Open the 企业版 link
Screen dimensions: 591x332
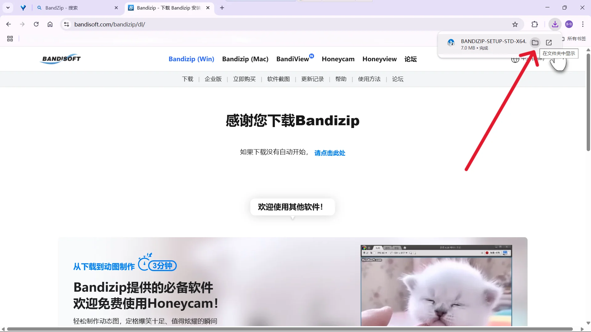[213, 79]
